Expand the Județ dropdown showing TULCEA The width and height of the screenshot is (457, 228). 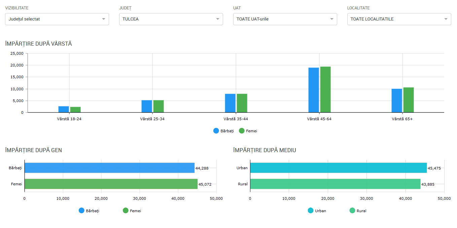click(171, 19)
